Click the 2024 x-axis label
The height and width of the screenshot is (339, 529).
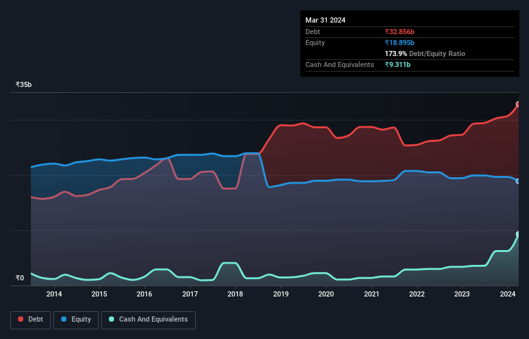tap(508, 294)
